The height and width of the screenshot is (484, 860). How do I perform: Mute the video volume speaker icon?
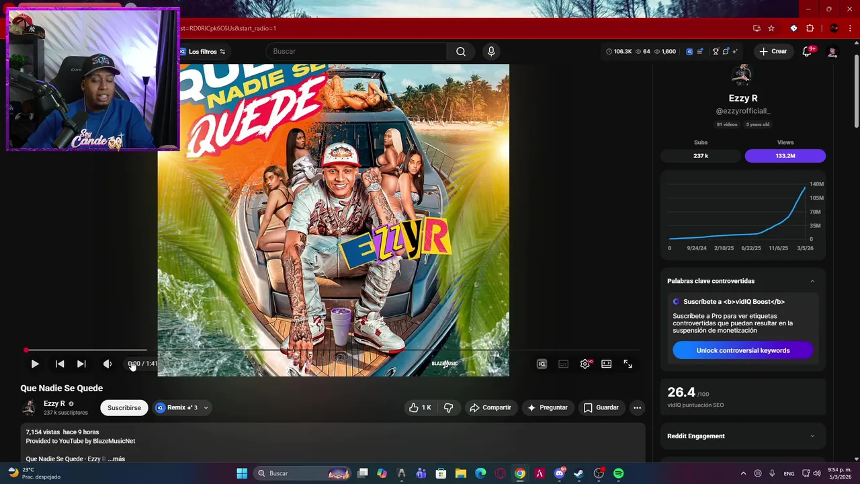click(x=107, y=364)
